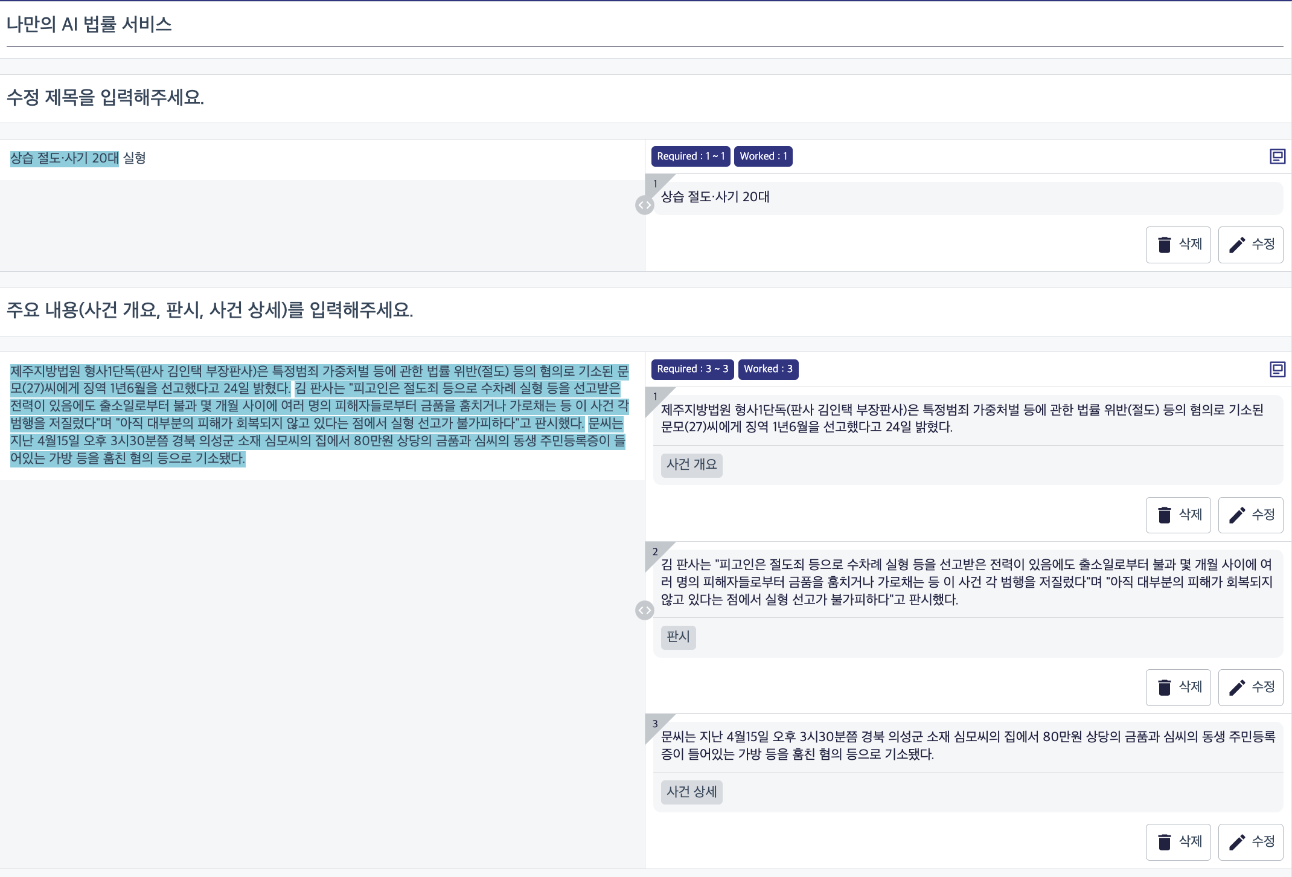Click entry 1 text about 징역 1년6월 선고
This screenshot has height=877, width=1292.
pos(962,419)
